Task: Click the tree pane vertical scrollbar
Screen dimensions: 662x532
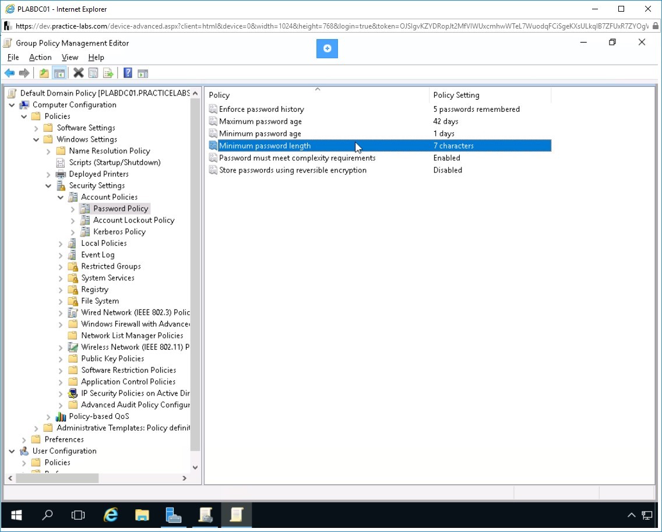Action: 195,274
